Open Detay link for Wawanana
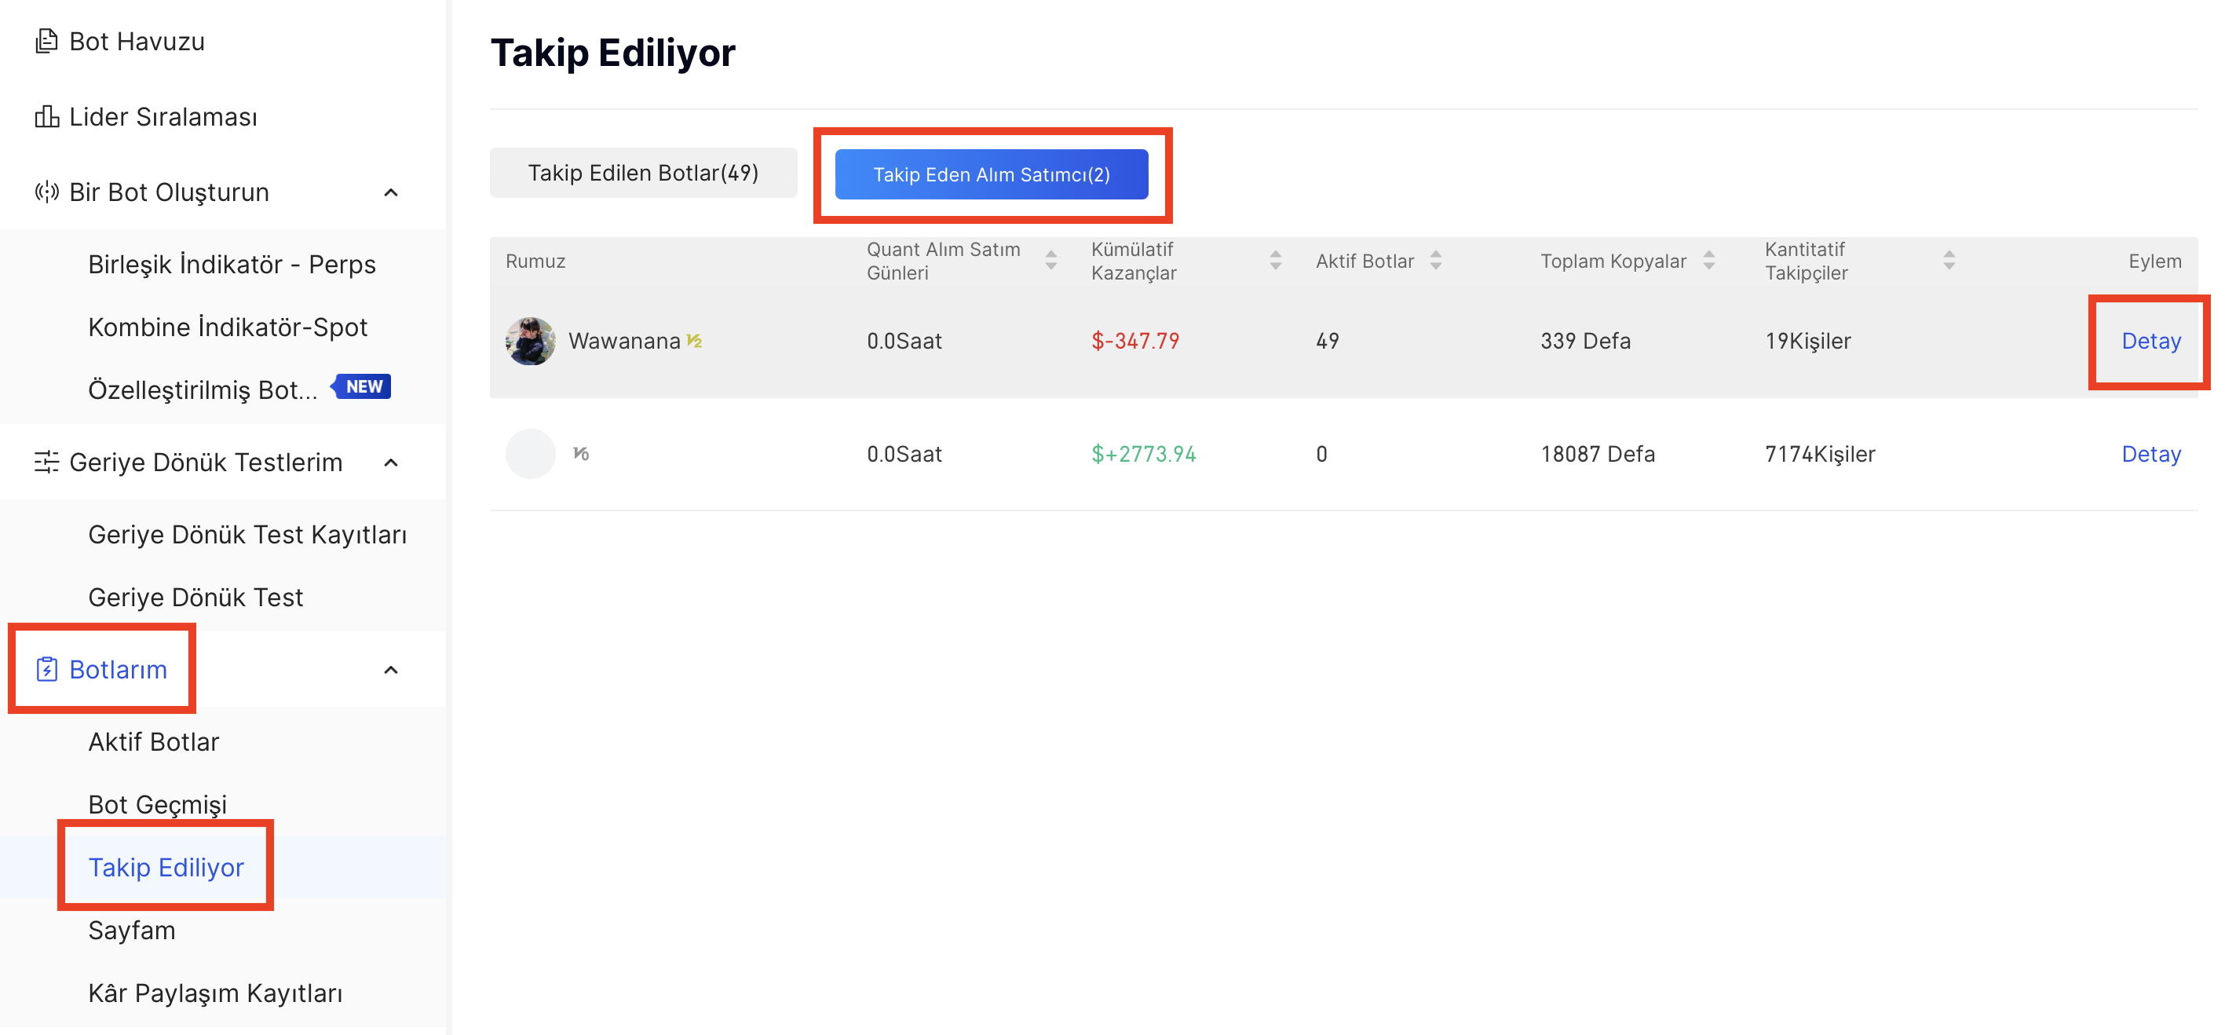The width and height of the screenshot is (2225, 1035). click(2150, 340)
